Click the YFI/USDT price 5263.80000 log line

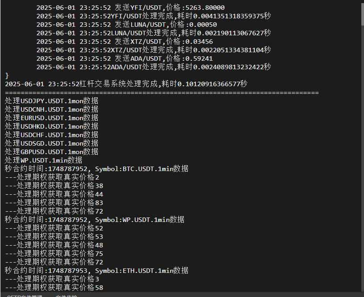(x=130, y=8)
